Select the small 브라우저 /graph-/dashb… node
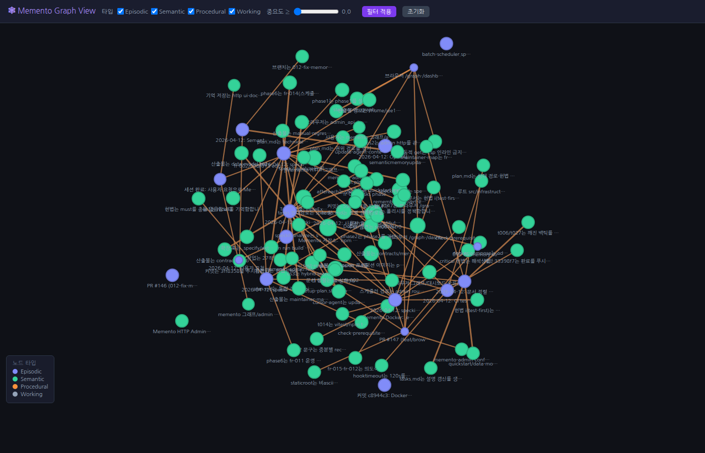 tap(414, 67)
